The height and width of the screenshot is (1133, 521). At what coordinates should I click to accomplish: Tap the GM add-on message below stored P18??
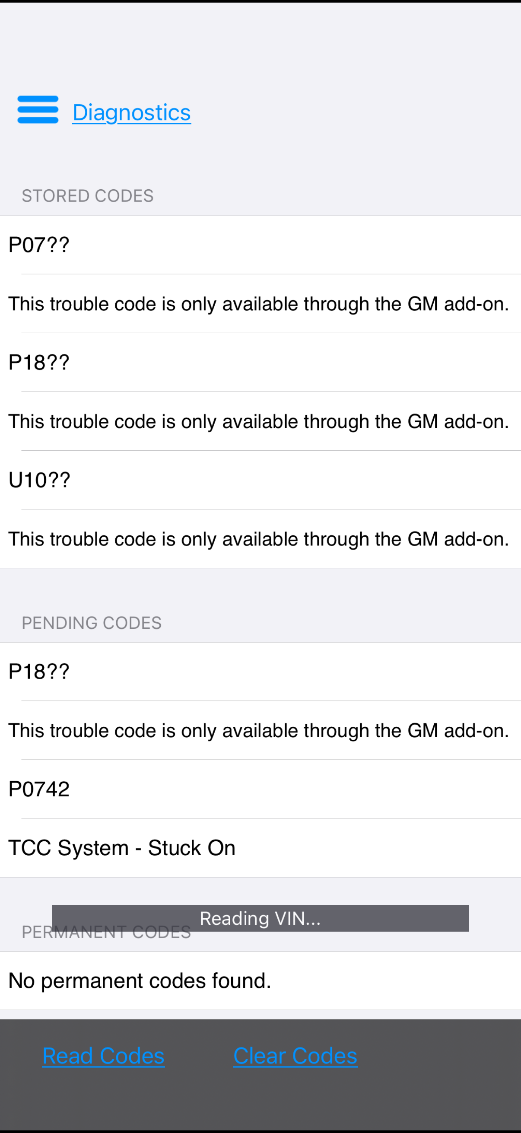click(x=260, y=421)
